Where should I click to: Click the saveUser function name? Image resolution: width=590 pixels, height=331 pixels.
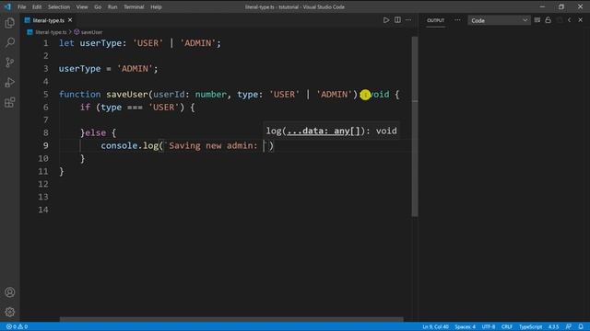tap(127, 94)
